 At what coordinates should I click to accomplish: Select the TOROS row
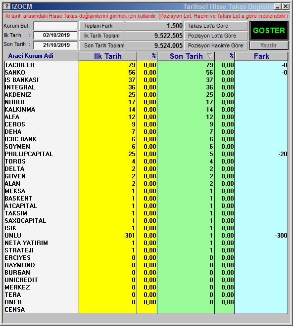click(x=146, y=162)
